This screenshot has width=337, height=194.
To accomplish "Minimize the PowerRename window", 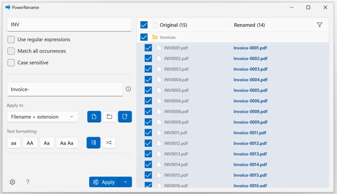I will click(292, 7).
